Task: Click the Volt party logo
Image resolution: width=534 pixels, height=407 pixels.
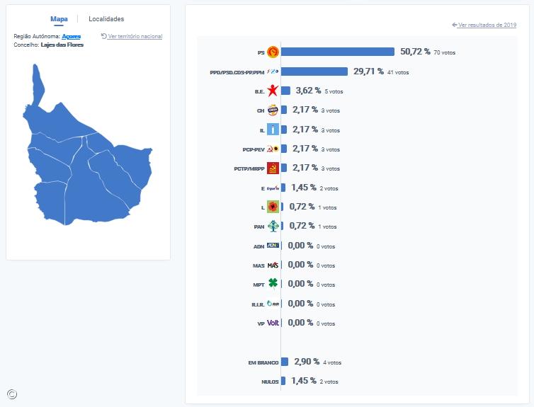Action: (x=273, y=323)
